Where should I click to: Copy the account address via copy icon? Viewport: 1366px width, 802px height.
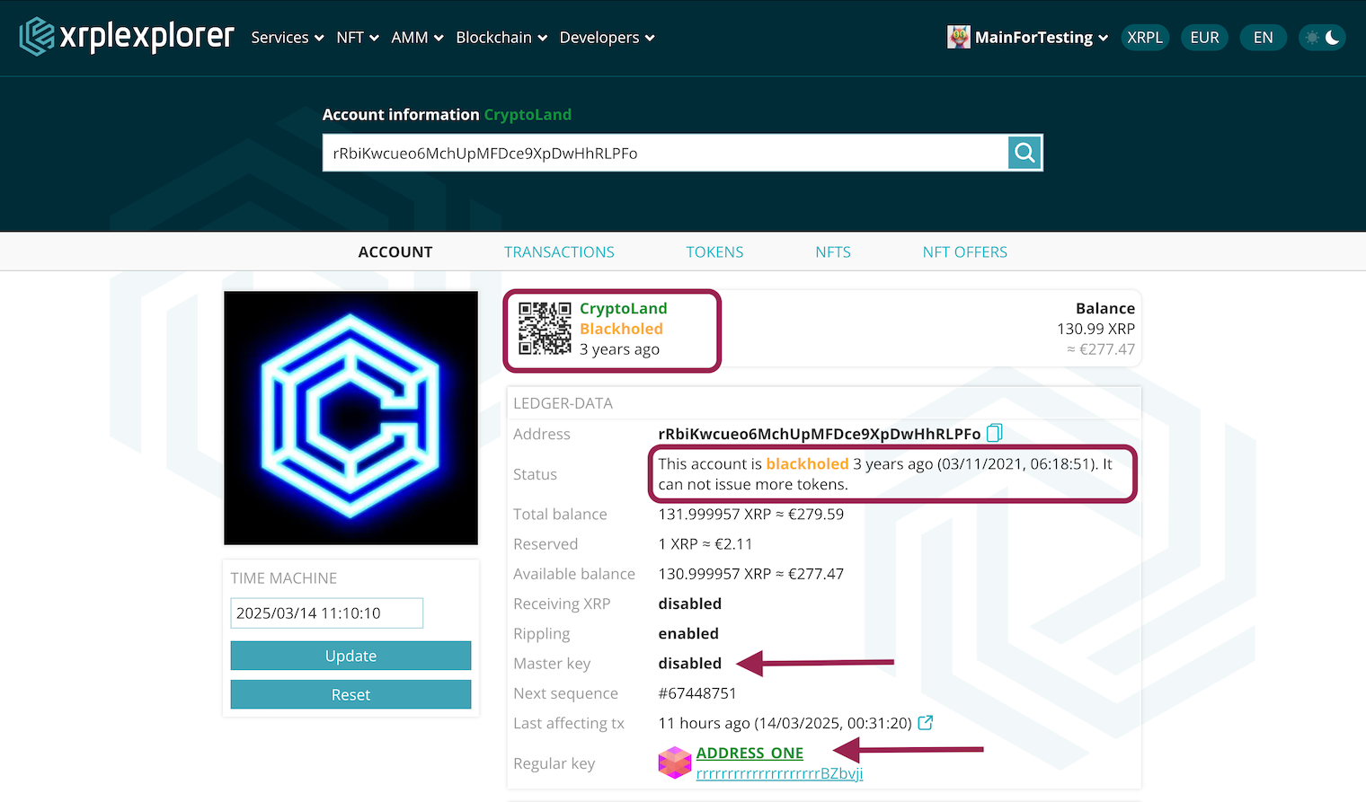tap(994, 433)
